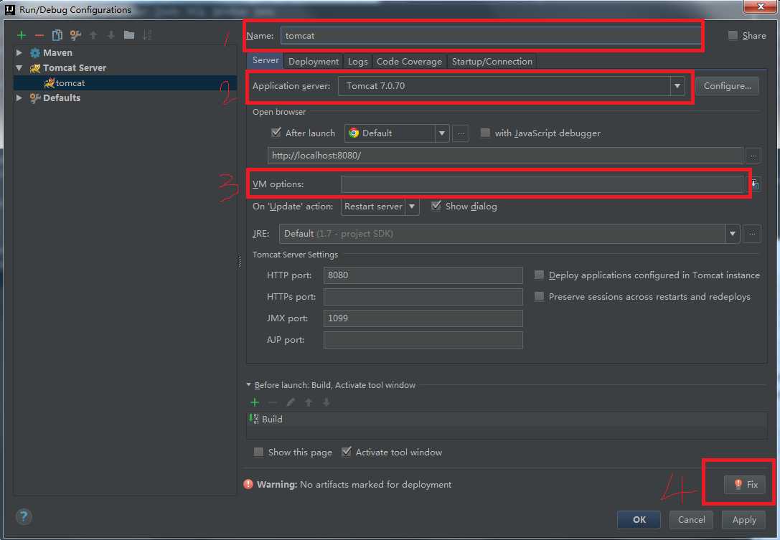The width and height of the screenshot is (780, 540).
Task: Move Before launch task down
Action: pos(326,402)
